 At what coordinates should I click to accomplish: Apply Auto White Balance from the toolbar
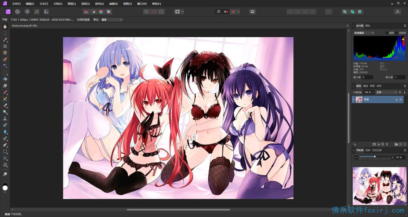click(109, 12)
